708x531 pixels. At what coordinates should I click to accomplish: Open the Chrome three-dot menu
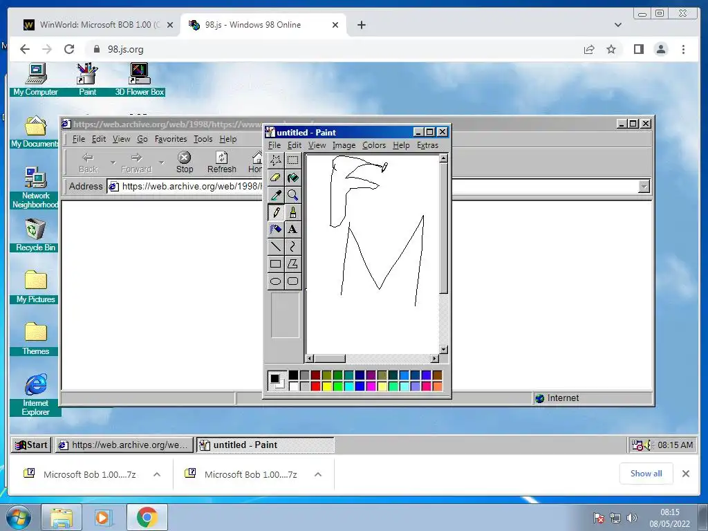(683, 49)
